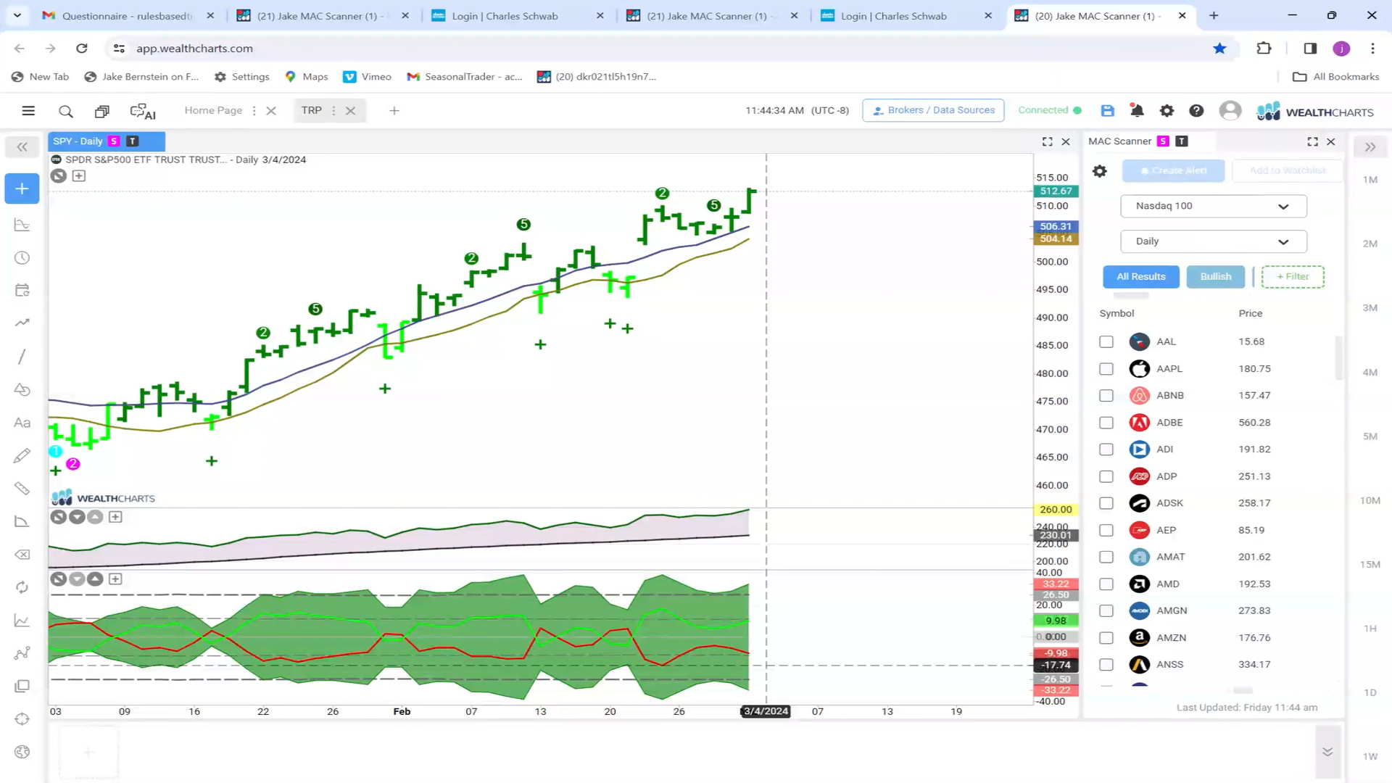Open MAC Scanner settings gear
This screenshot has height=783, width=1392.
click(x=1100, y=171)
